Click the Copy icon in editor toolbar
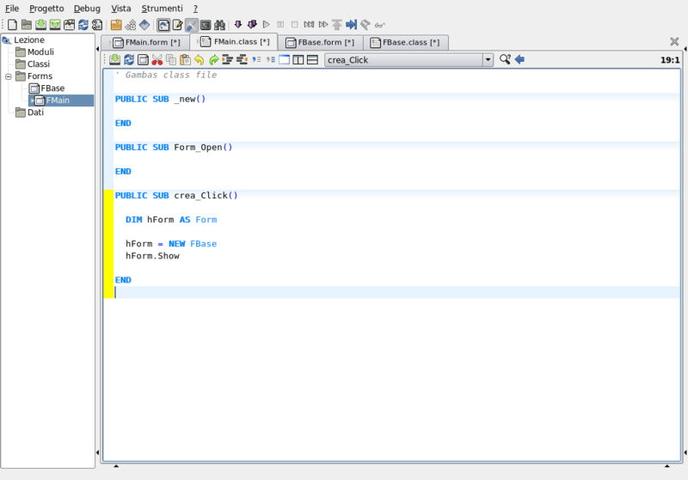 [x=171, y=59]
